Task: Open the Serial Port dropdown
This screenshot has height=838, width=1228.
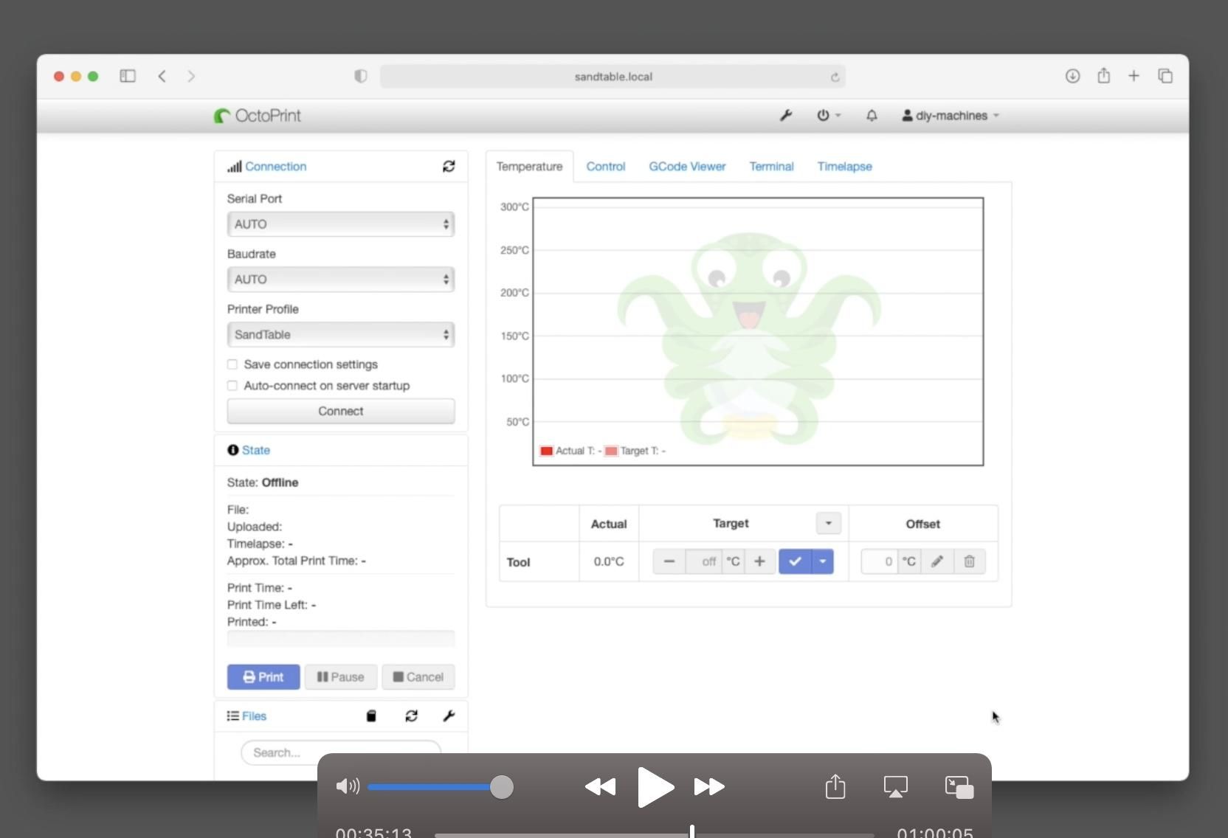Action: pos(341,224)
